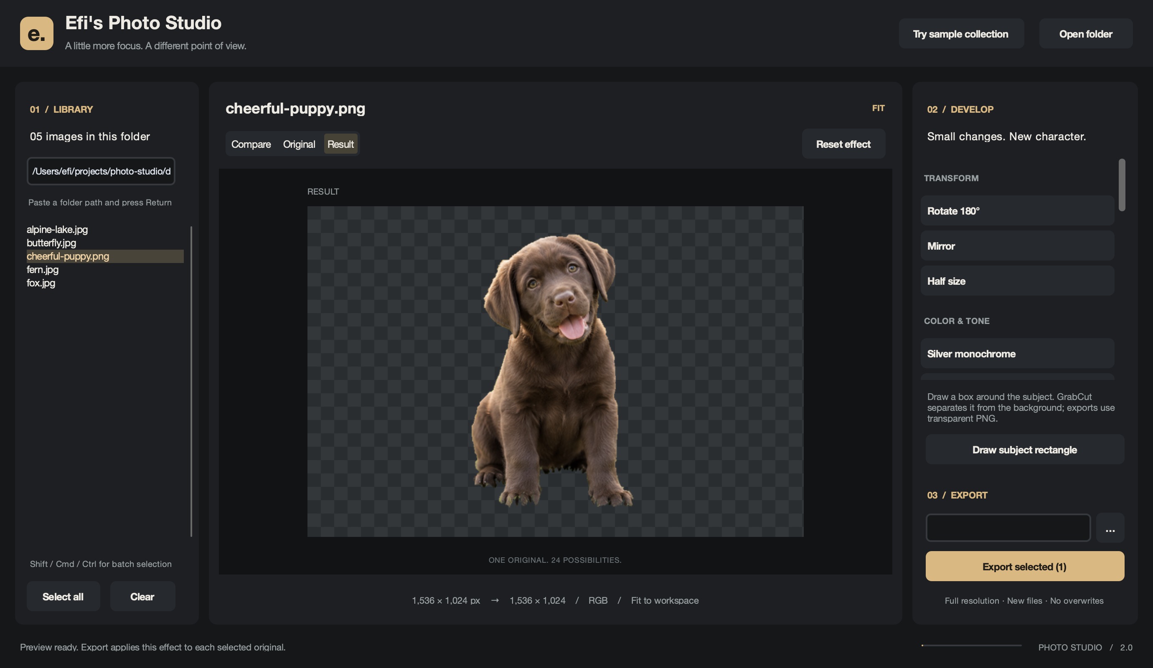
Task: Click the library file list scrollbar
Action: (x=191, y=381)
